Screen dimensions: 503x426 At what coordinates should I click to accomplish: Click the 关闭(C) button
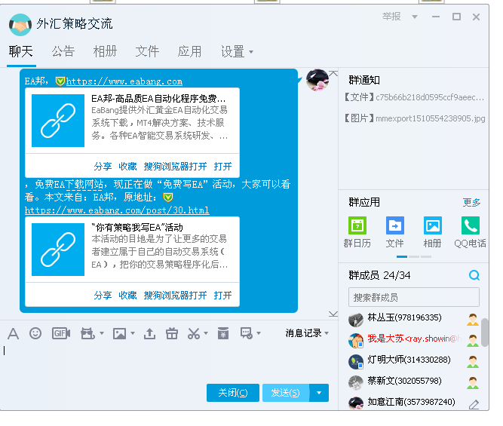click(x=233, y=393)
